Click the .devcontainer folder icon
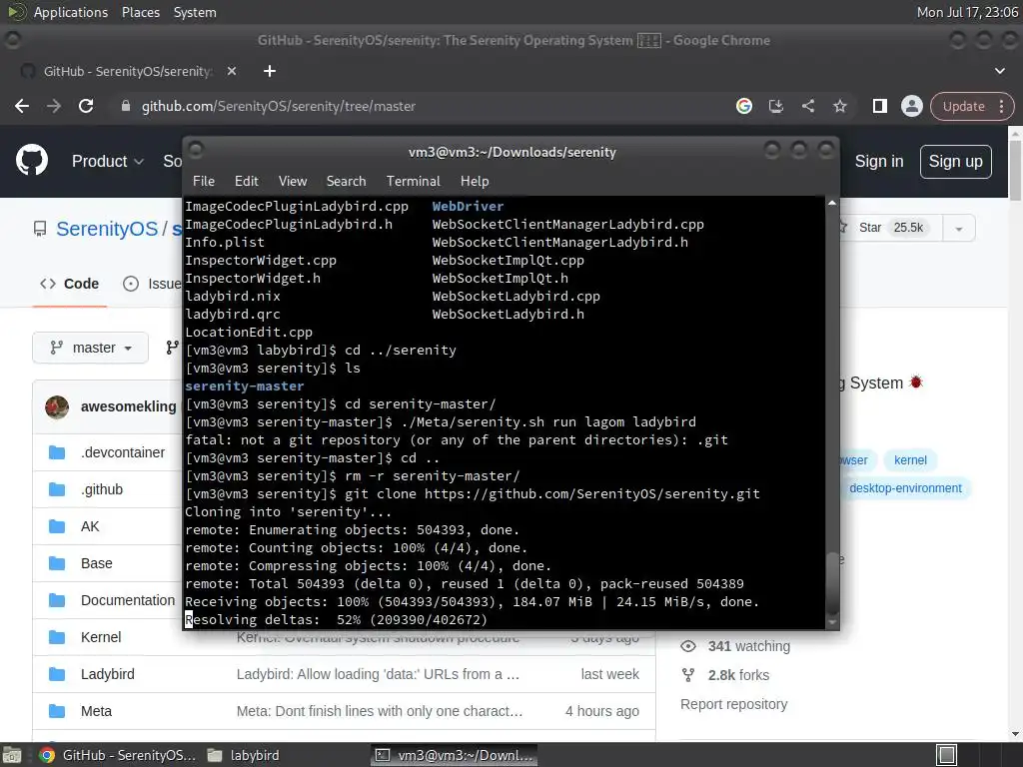The width and height of the screenshot is (1023, 767). tap(57, 452)
